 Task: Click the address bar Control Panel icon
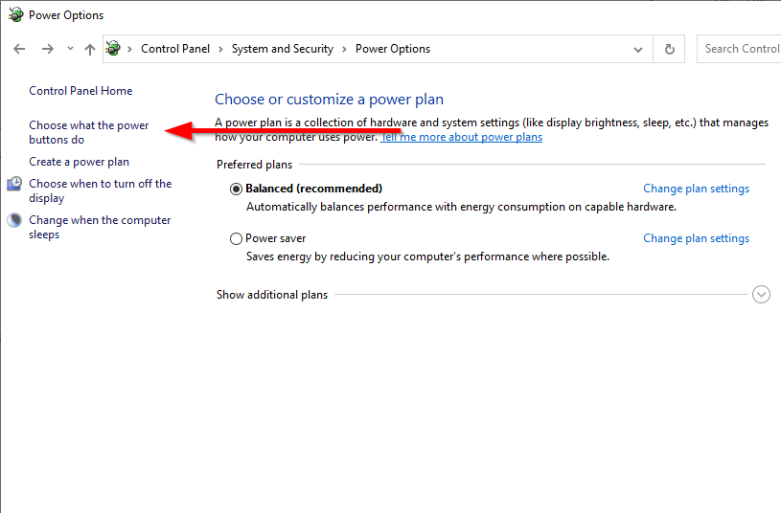pos(115,49)
